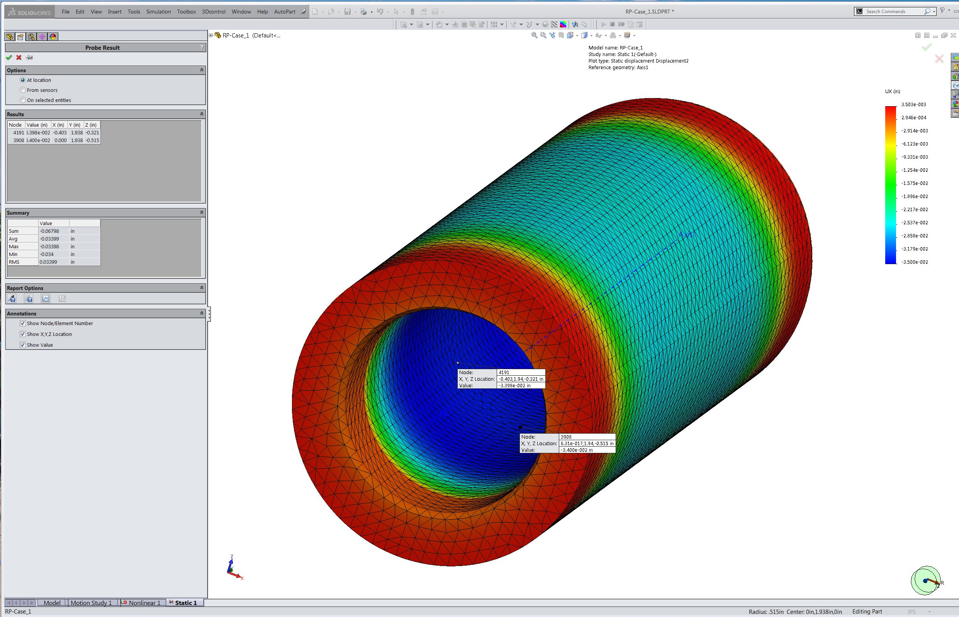The image size is (959, 617).
Task: Collapse the Report Options section
Action: 202,288
